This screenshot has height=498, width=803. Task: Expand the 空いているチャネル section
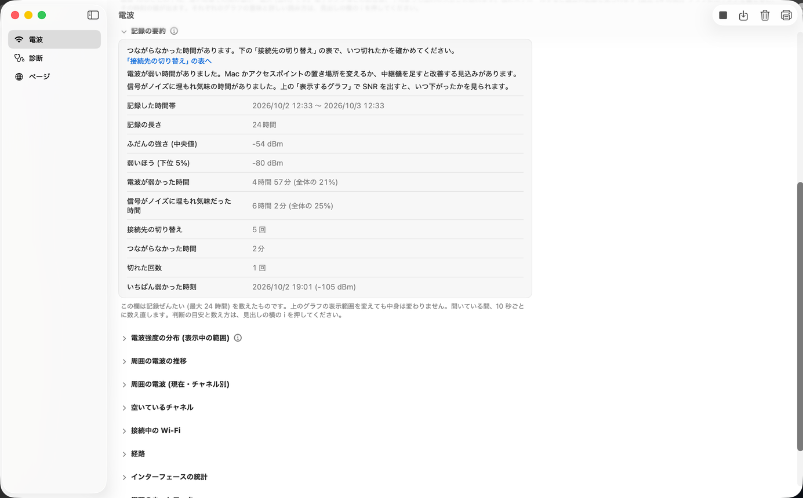click(124, 408)
